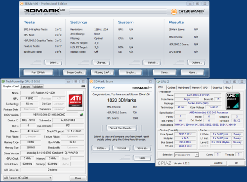Close the 3DMark Score dialog via Close button
Screen dimensions: 247x182
pyautogui.click(x=142, y=158)
